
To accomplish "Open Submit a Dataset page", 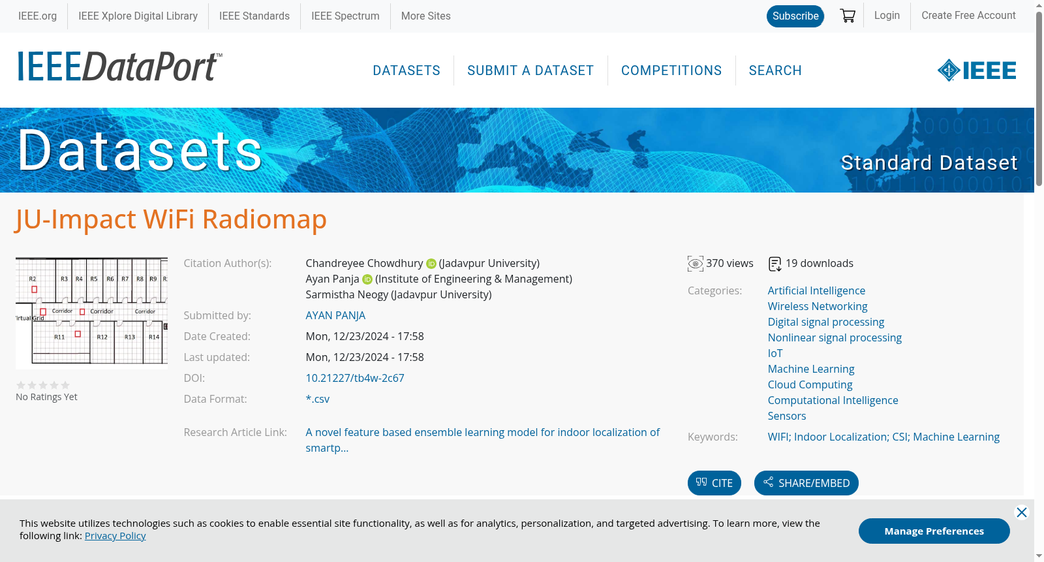I will [530, 70].
